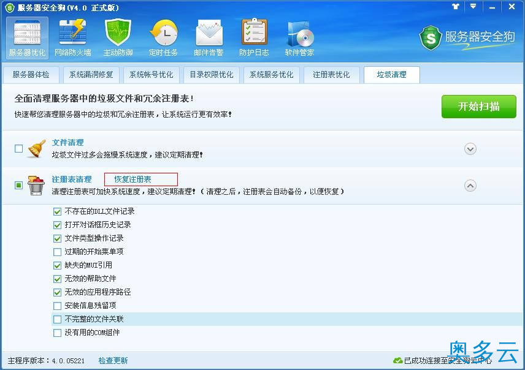Click 恢复注册表 restore registry link
Screen dimensions: 525x370
pos(133,179)
